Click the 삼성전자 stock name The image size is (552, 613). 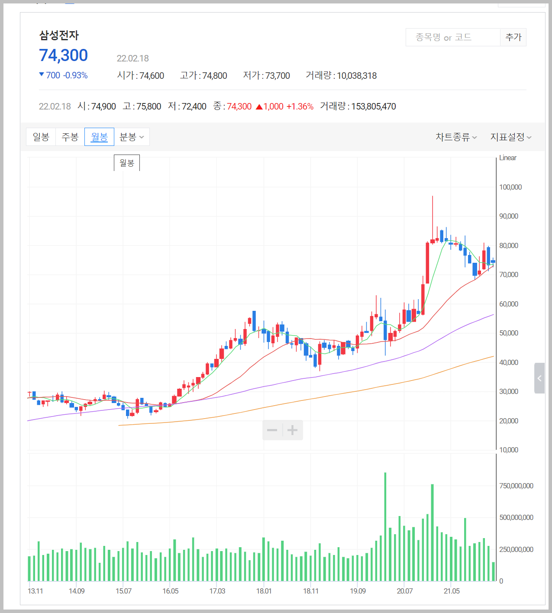coord(59,35)
